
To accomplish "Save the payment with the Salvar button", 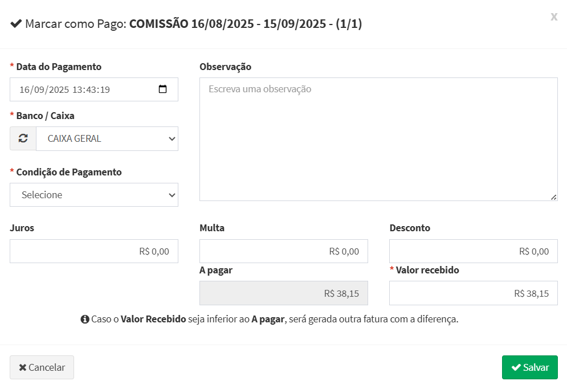I will tap(529, 367).
